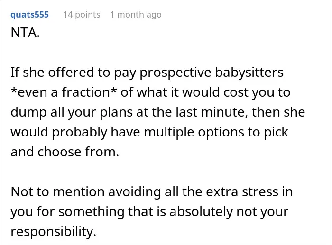Click the line starting with dump all your plans
Viewport: 332px width, 245px height.
(x=158, y=112)
